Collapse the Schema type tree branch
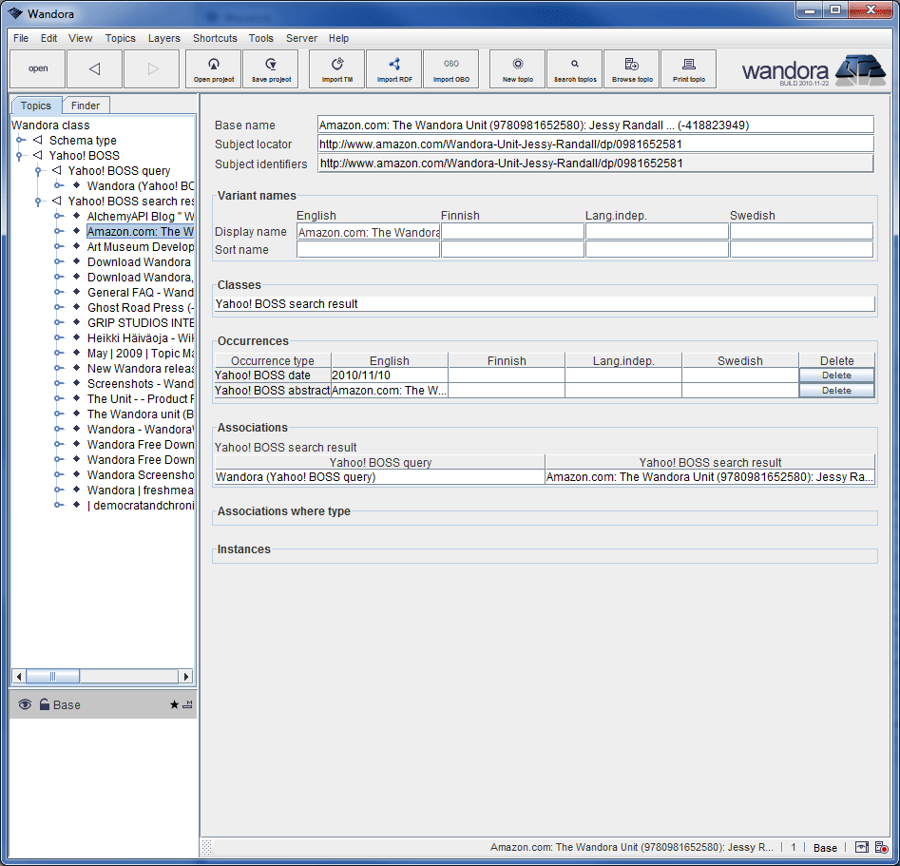The width and height of the screenshot is (900, 866). click(21, 140)
